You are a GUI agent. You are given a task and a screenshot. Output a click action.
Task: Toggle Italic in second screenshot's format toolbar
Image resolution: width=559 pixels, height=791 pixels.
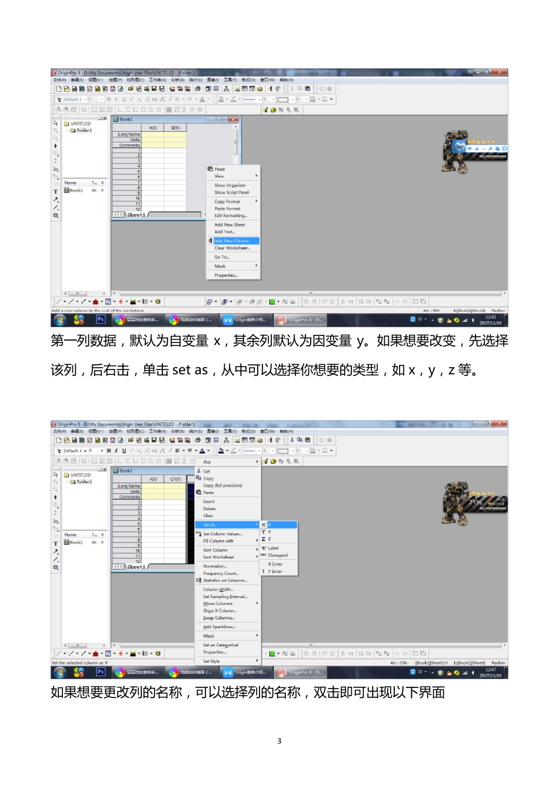coord(116,451)
